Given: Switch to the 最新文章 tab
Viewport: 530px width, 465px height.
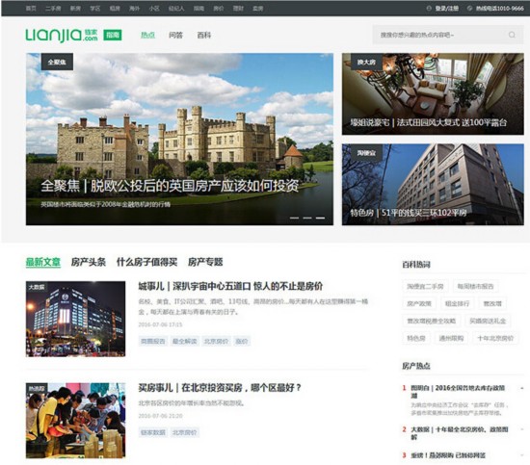Looking at the screenshot, I should [43, 262].
